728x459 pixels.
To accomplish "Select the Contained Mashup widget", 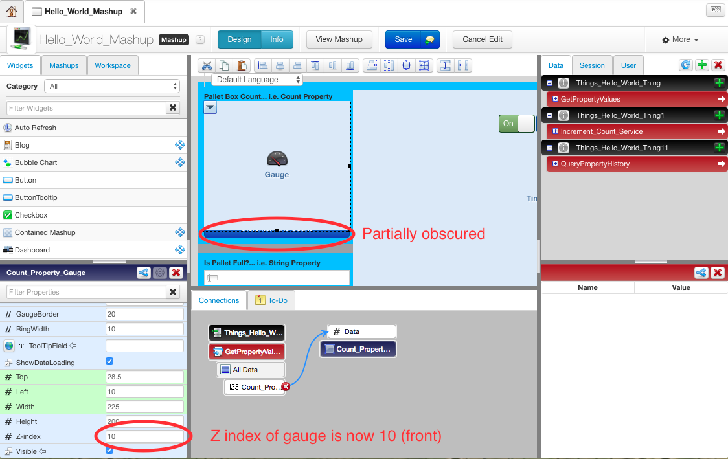I will coord(93,232).
